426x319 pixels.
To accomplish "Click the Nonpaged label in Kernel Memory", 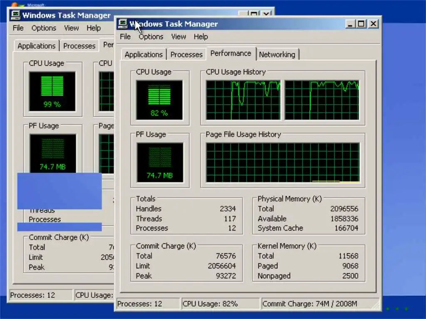I will pyautogui.click(x=274, y=276).
